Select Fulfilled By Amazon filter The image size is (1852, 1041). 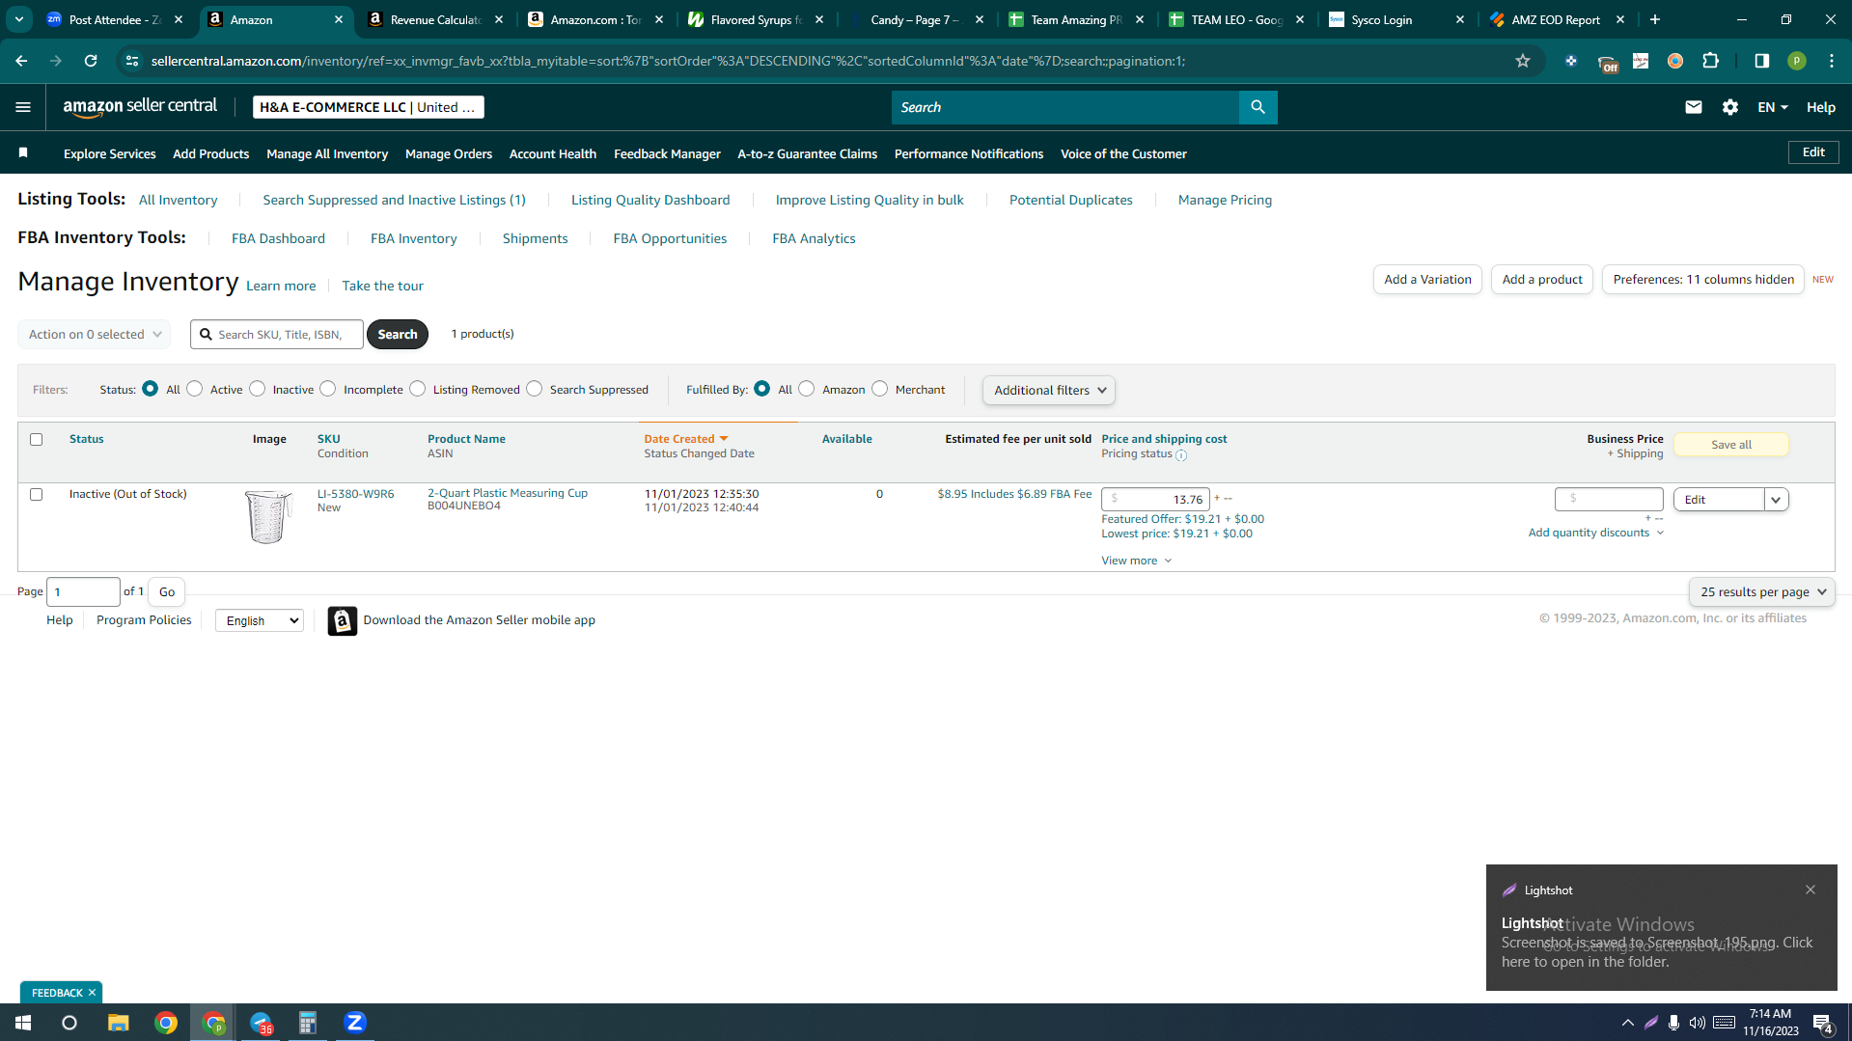click(807, 389)
